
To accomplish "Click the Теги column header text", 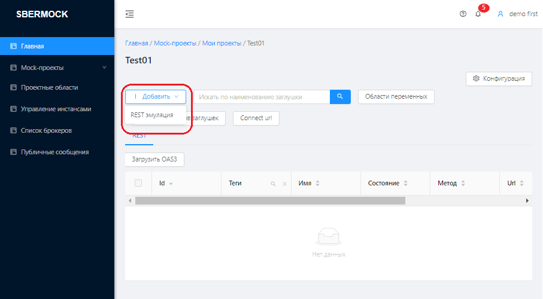I will click(235, 183).
